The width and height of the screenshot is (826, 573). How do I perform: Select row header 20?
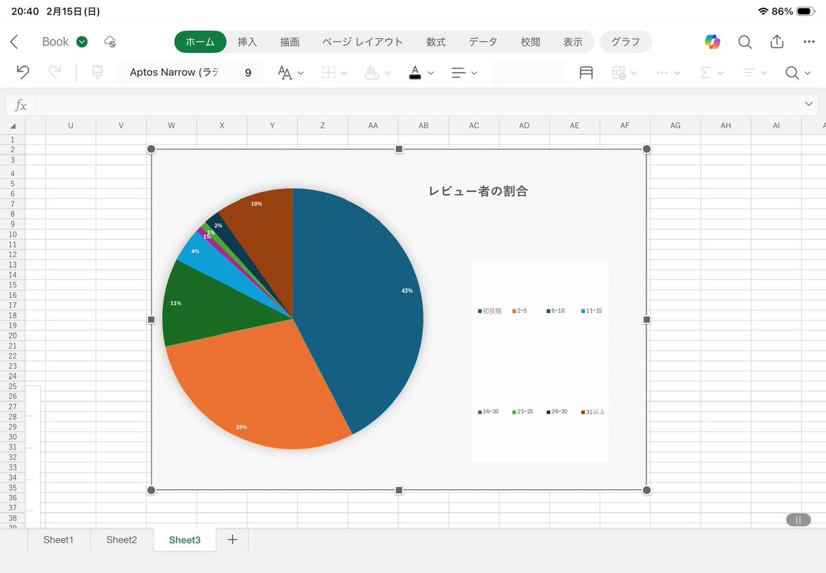(x=12, y=336)
